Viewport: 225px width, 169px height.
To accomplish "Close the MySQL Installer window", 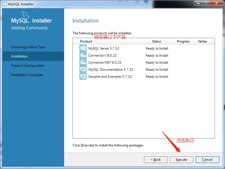I will click(217, 3).
